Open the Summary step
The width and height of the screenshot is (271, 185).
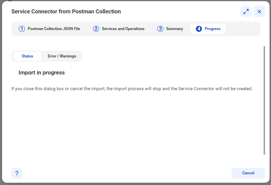pyautogui.click(x=170, y=29)
